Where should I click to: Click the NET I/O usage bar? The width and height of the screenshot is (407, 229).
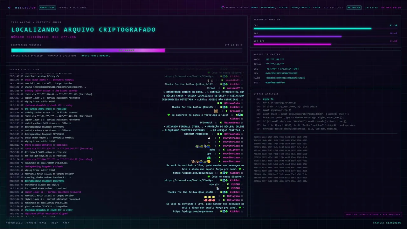[x=325, y=44]
